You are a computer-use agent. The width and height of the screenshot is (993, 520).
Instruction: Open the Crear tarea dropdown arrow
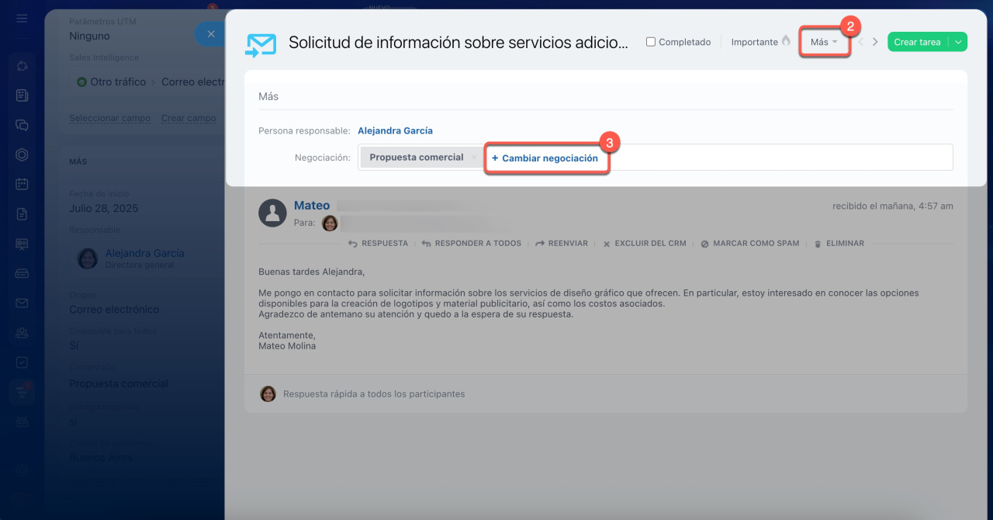(958, 42)
